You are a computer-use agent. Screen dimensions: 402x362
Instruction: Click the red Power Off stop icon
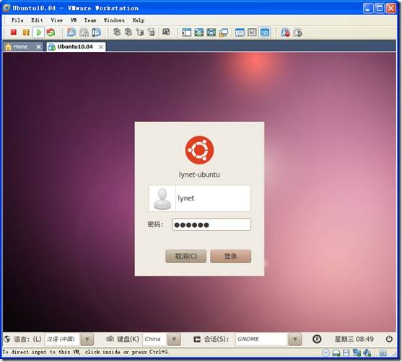tap(13, 32)
